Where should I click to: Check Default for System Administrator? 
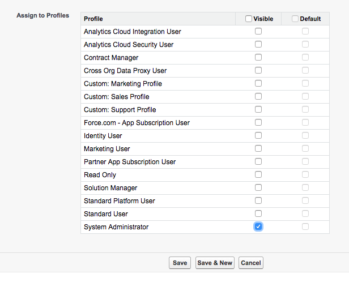[305, 227]
